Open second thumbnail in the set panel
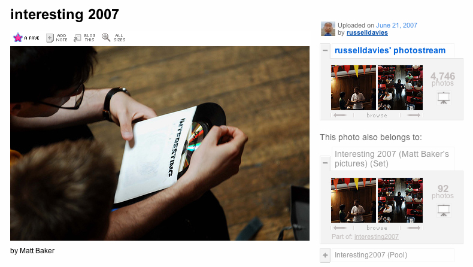 click(x=401, y=201)
